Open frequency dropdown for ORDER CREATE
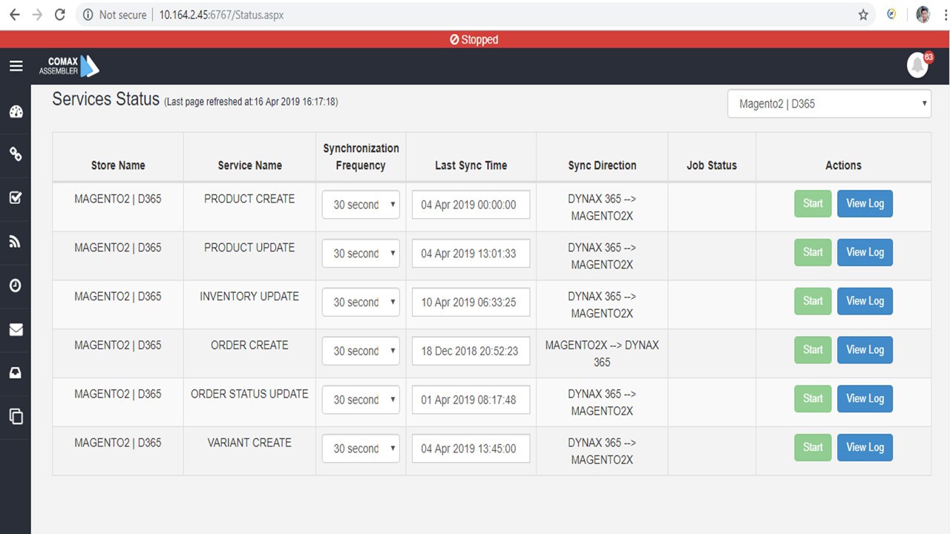The width and height of the screenshot is (950, 534). tap(361, 351)
